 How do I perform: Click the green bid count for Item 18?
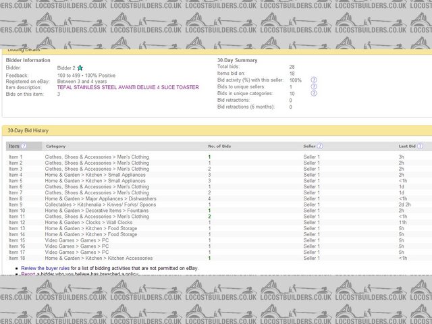click(210, 258)
